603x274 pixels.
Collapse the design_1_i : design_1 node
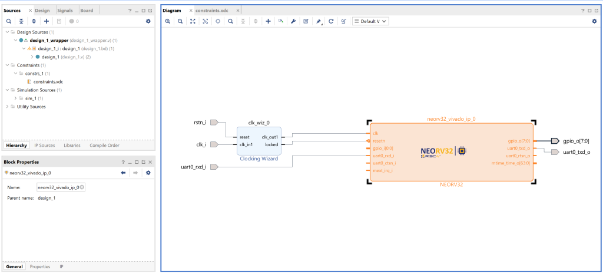[x=24, y=48]
